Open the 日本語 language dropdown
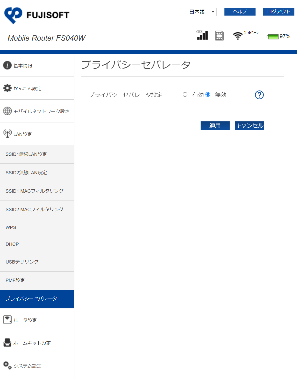The width and height of the screenshot is (297, 380). (200, 12)
